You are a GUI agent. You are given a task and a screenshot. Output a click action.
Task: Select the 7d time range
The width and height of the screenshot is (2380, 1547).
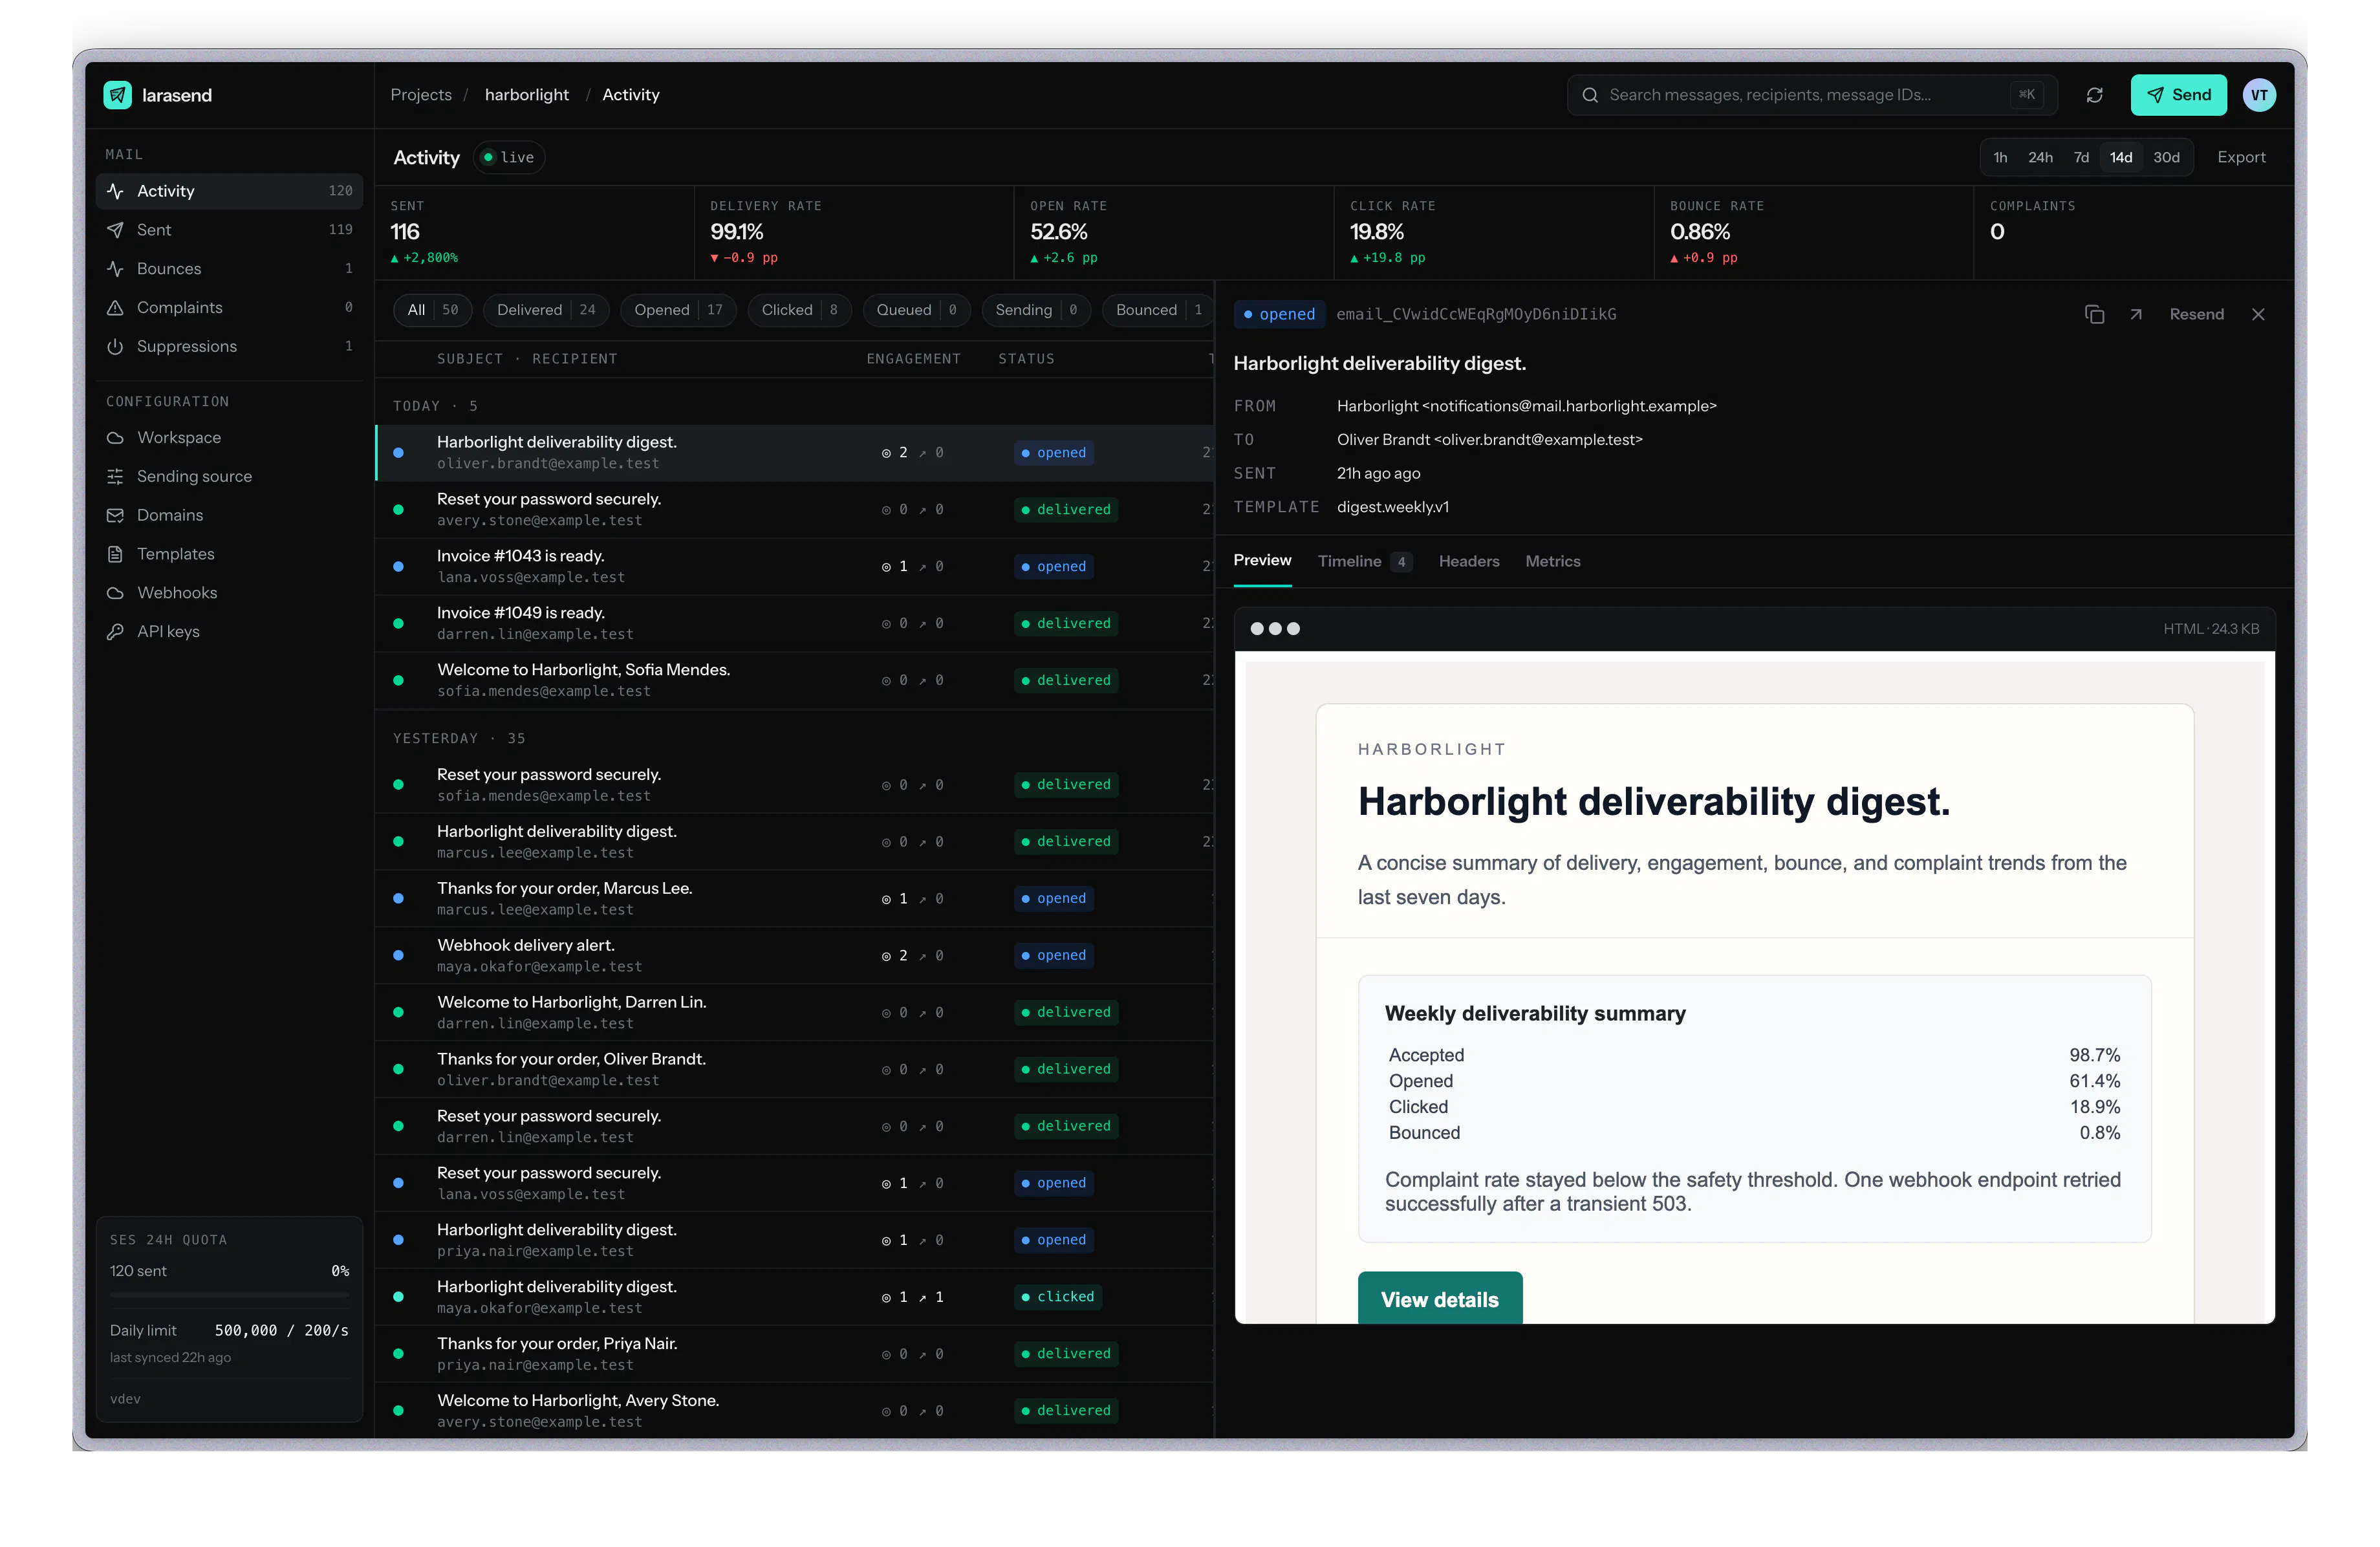coord(2081,157)
